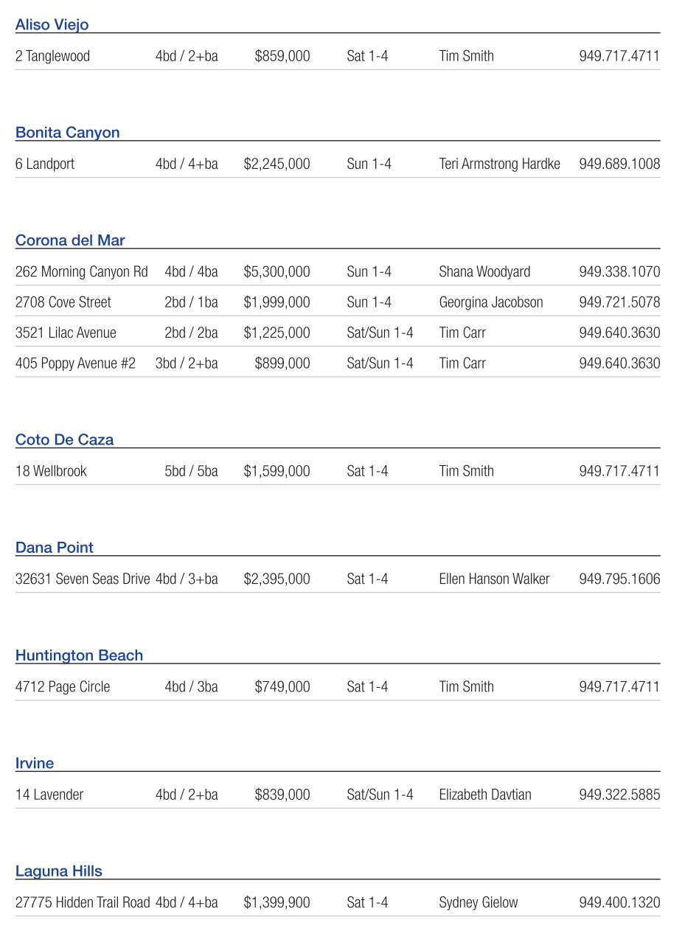Select the Dana Point heading
This screenshot has width=685, height=934.
(55, 548)
